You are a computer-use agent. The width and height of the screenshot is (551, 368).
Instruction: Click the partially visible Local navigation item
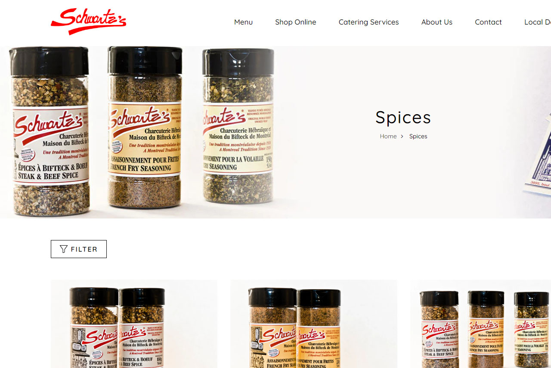537,22
